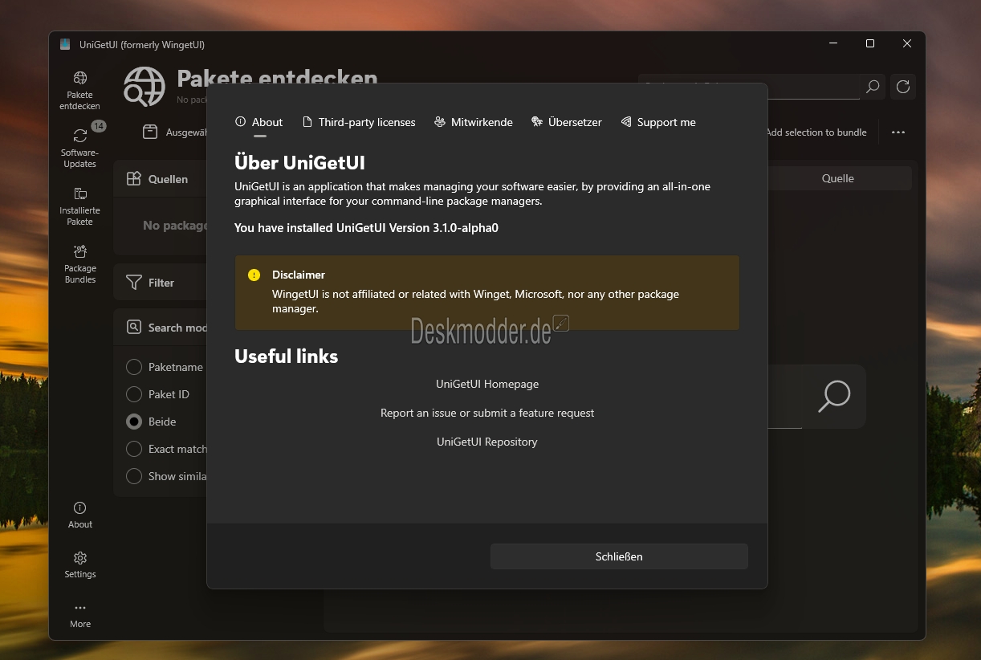Click the Search mode panel icon
The height and width of the screenshot is (660, 981).
[x=134, y=328]
